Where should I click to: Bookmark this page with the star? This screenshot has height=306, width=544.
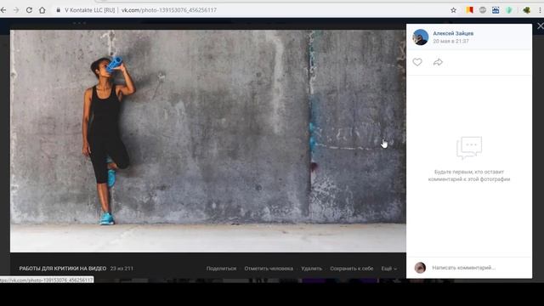click(x=453, y=10)
